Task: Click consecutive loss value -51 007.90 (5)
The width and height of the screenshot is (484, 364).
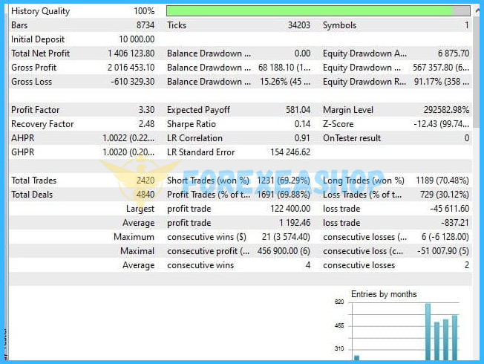Action: click(x=443, y=251)
